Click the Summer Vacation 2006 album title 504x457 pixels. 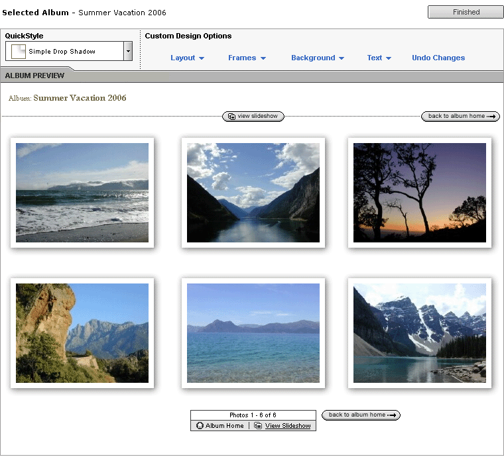pyautogui.click(x=80, y=98)
